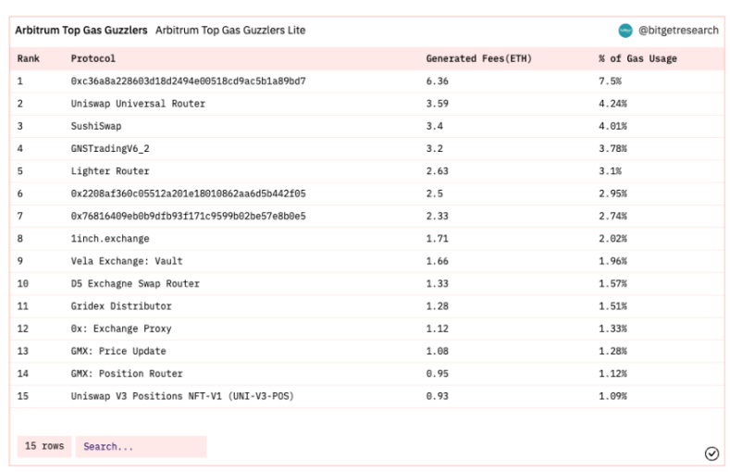Open Arbitrum Top Gas Guzzlers Lite link
Screen dimensions: 730x472
[230, 31]
